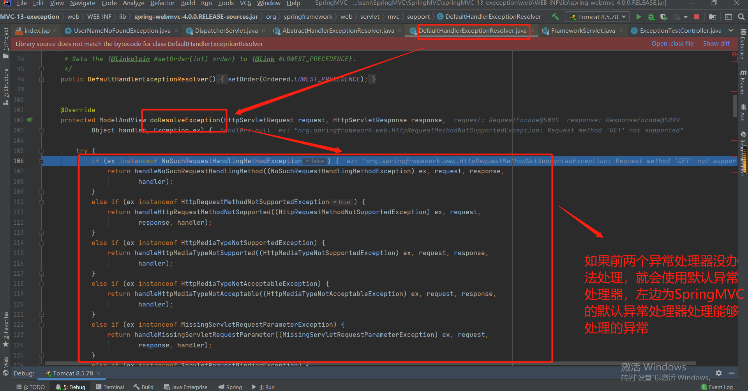This screenshot has height=391, width=748.
Task: Click the Open .class file link
Action: click(x=672, y=44)
